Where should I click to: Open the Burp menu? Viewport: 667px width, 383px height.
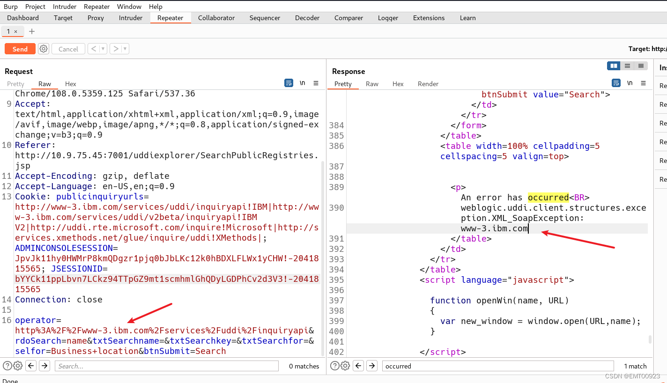(x=11, y=7)
